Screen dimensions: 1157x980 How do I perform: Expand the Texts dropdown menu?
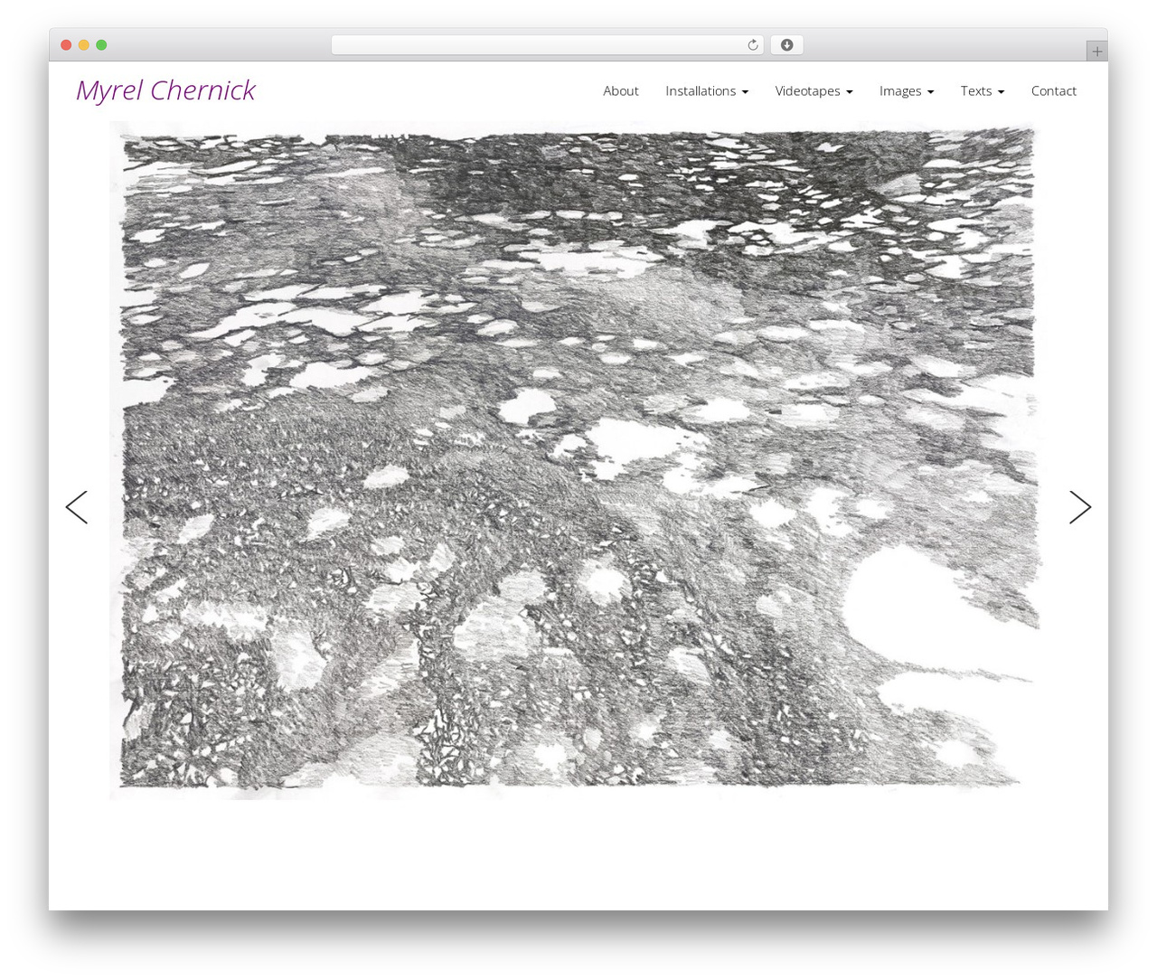pyautogui.click(x=983, y=90)
